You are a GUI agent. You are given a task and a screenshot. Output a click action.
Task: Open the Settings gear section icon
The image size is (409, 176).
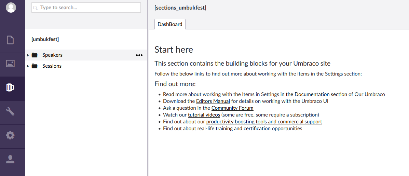(x=10, y=135)
